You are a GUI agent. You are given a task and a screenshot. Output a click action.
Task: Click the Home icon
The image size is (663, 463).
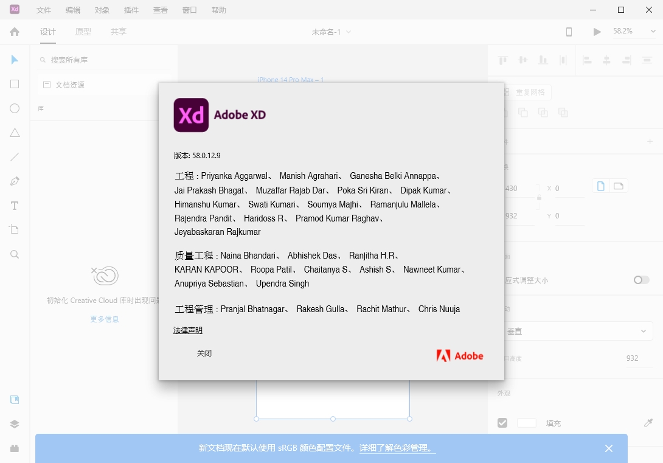15,32
